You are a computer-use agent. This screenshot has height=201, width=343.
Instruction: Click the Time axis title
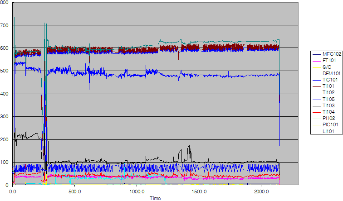tap(155, 198)
